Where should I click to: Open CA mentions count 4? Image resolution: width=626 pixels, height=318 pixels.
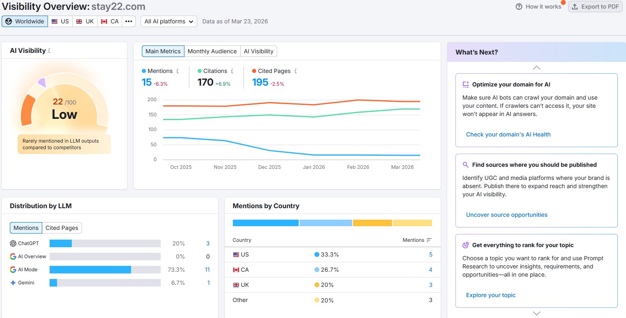[431, 270]
